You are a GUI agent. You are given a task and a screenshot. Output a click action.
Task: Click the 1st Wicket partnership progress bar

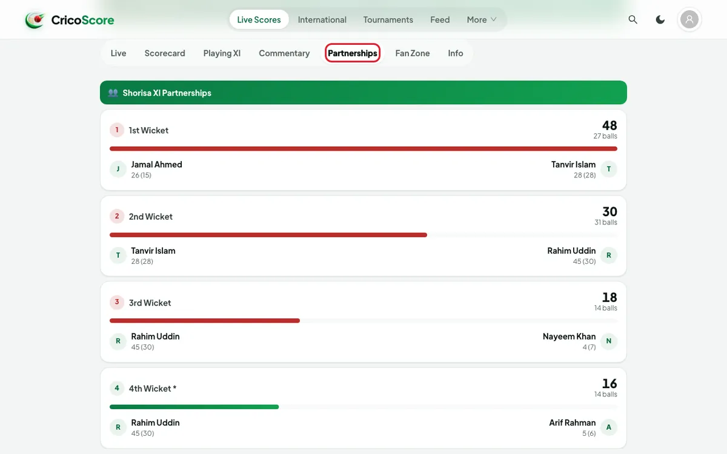tap(363, 148)
